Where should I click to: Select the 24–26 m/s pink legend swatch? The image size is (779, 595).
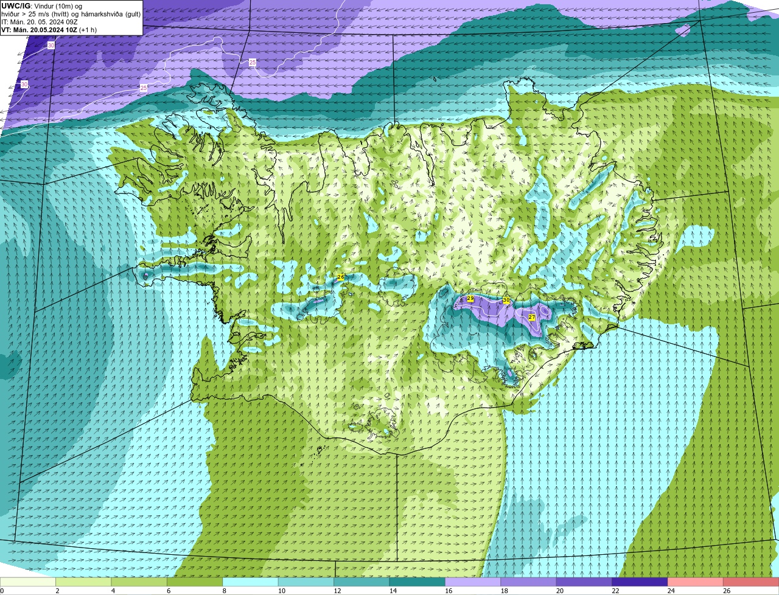(x=696, y=582)
